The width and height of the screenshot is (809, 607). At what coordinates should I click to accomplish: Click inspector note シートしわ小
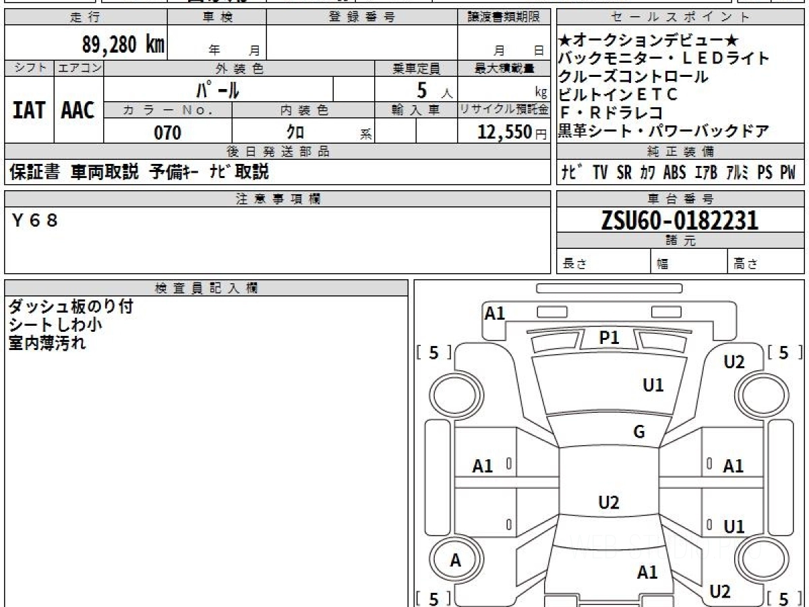(x=55, y=325)
